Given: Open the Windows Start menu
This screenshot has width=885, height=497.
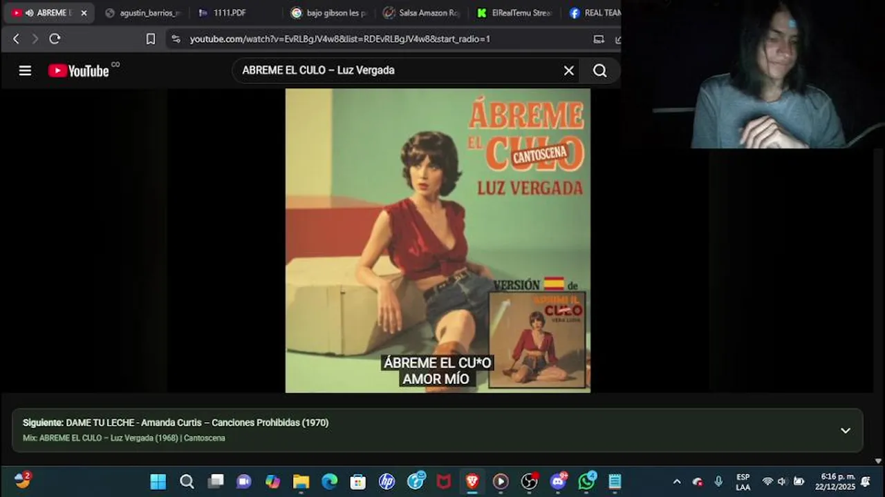Looking at the screenshot, I should (x=158, y=481).
